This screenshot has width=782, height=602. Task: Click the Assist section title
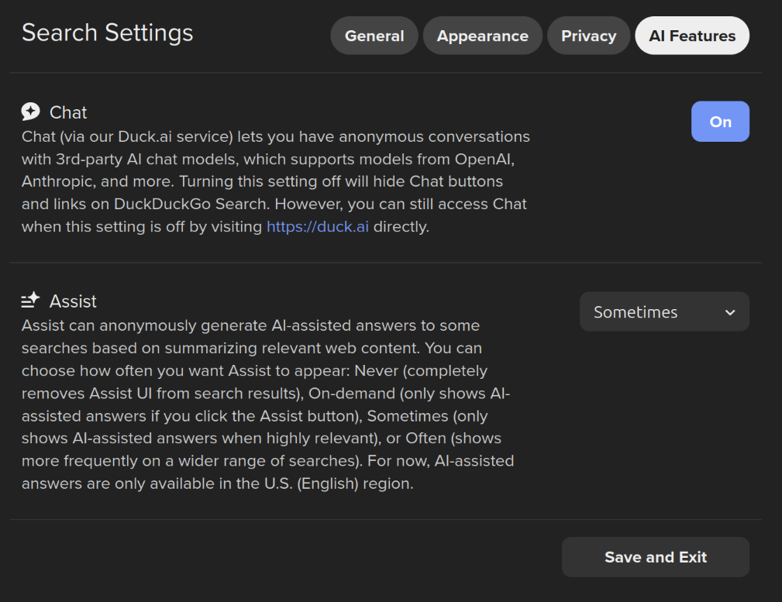(73, 301)
